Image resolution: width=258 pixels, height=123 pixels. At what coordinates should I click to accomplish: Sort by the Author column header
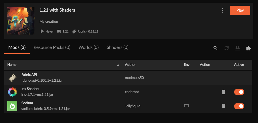click(x=130, y=65)
